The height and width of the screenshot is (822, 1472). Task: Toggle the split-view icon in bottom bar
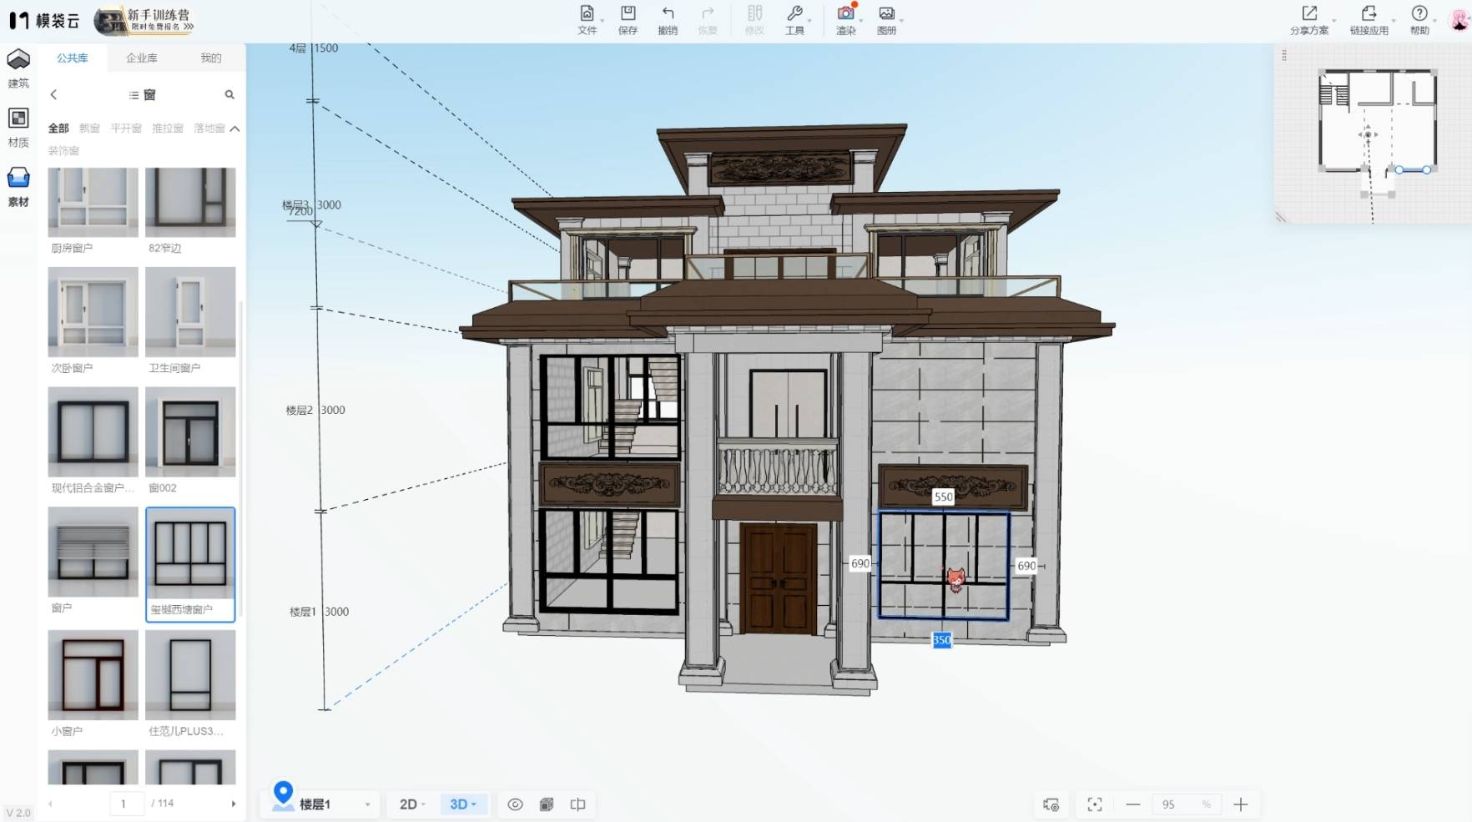[577, 804]
